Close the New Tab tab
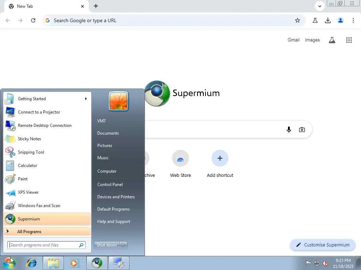This screenshot has height=270, width=361. click(82, 6)
